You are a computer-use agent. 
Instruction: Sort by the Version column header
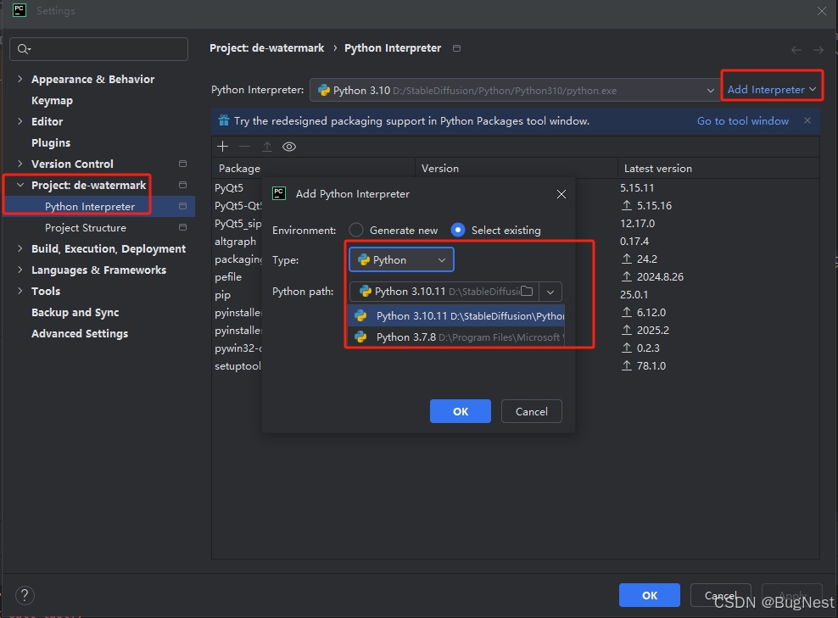[x=517, y=168]
